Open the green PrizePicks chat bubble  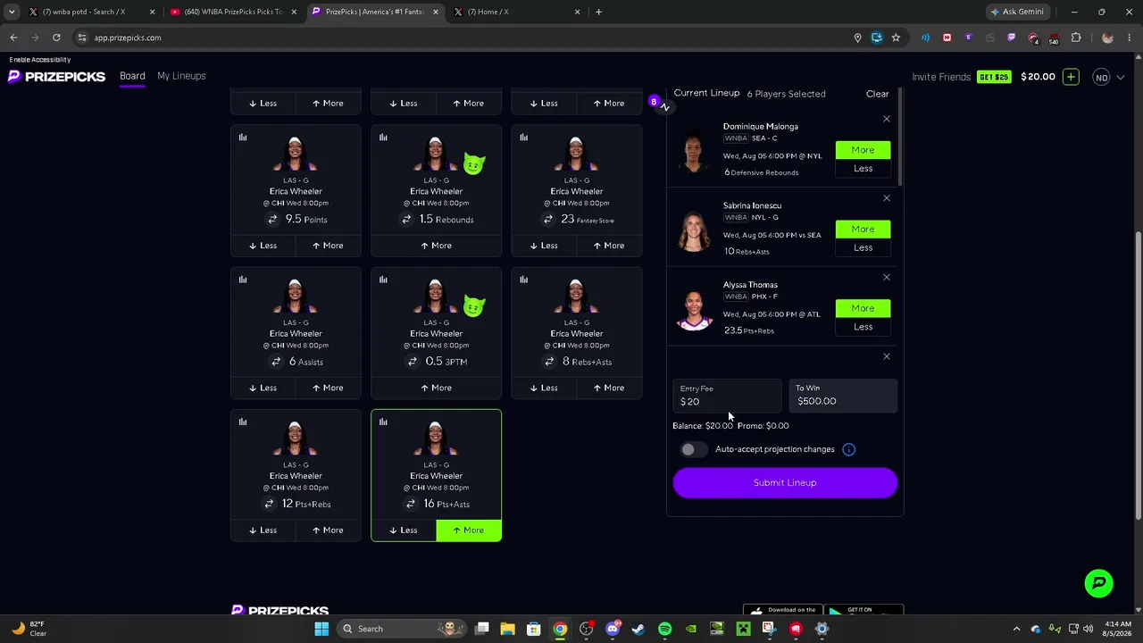coord(1098,583)
